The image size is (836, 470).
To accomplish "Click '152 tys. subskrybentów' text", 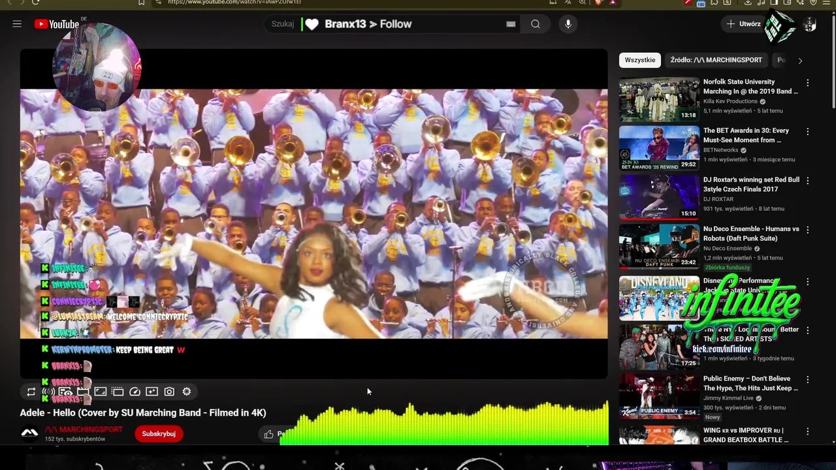I will pyautogui.click(x=74, y=439).
